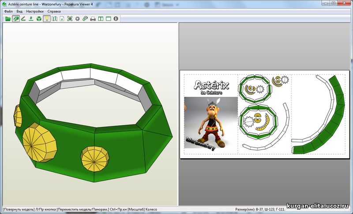The width and height of the screenshot is (353, 214).
Task: Open the Вид menu
Action: point(19,11)
